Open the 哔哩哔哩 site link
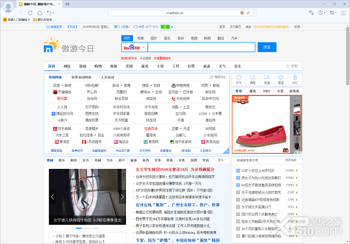The width and height of the screenshot is (350, 244). (181, 86)
